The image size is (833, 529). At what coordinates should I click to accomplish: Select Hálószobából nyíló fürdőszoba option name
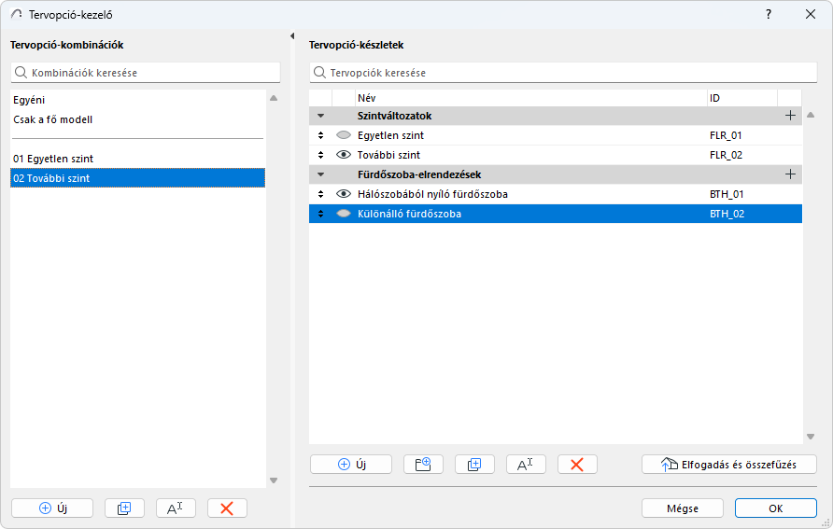click(x=432, y=194)
